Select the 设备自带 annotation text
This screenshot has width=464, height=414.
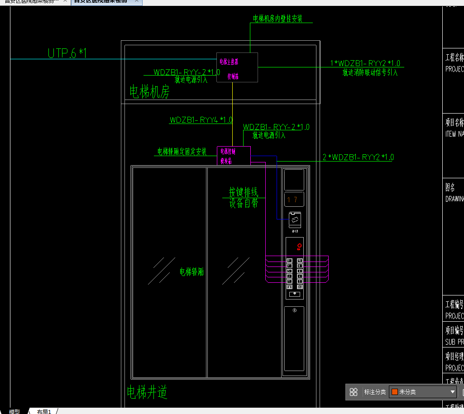244,203
